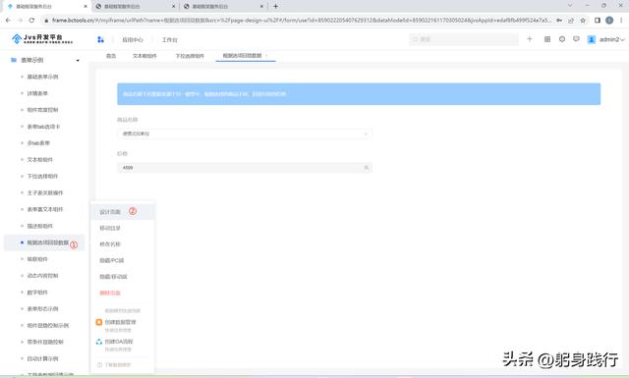Click the Jvs开发平台 logo
This screenshot has height=378, width=629.
42,39
